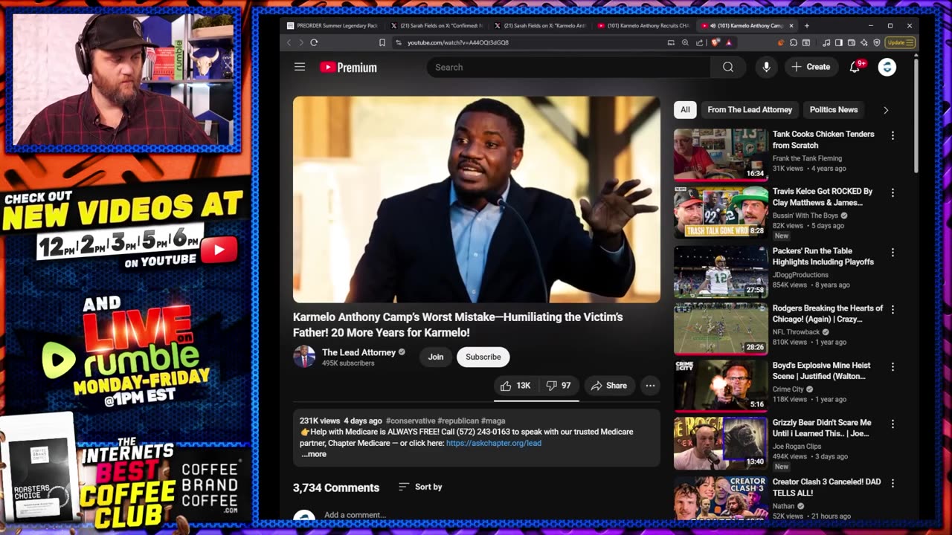
Task: Subscribe to The Lead Attorney channel
Action: 483,357
